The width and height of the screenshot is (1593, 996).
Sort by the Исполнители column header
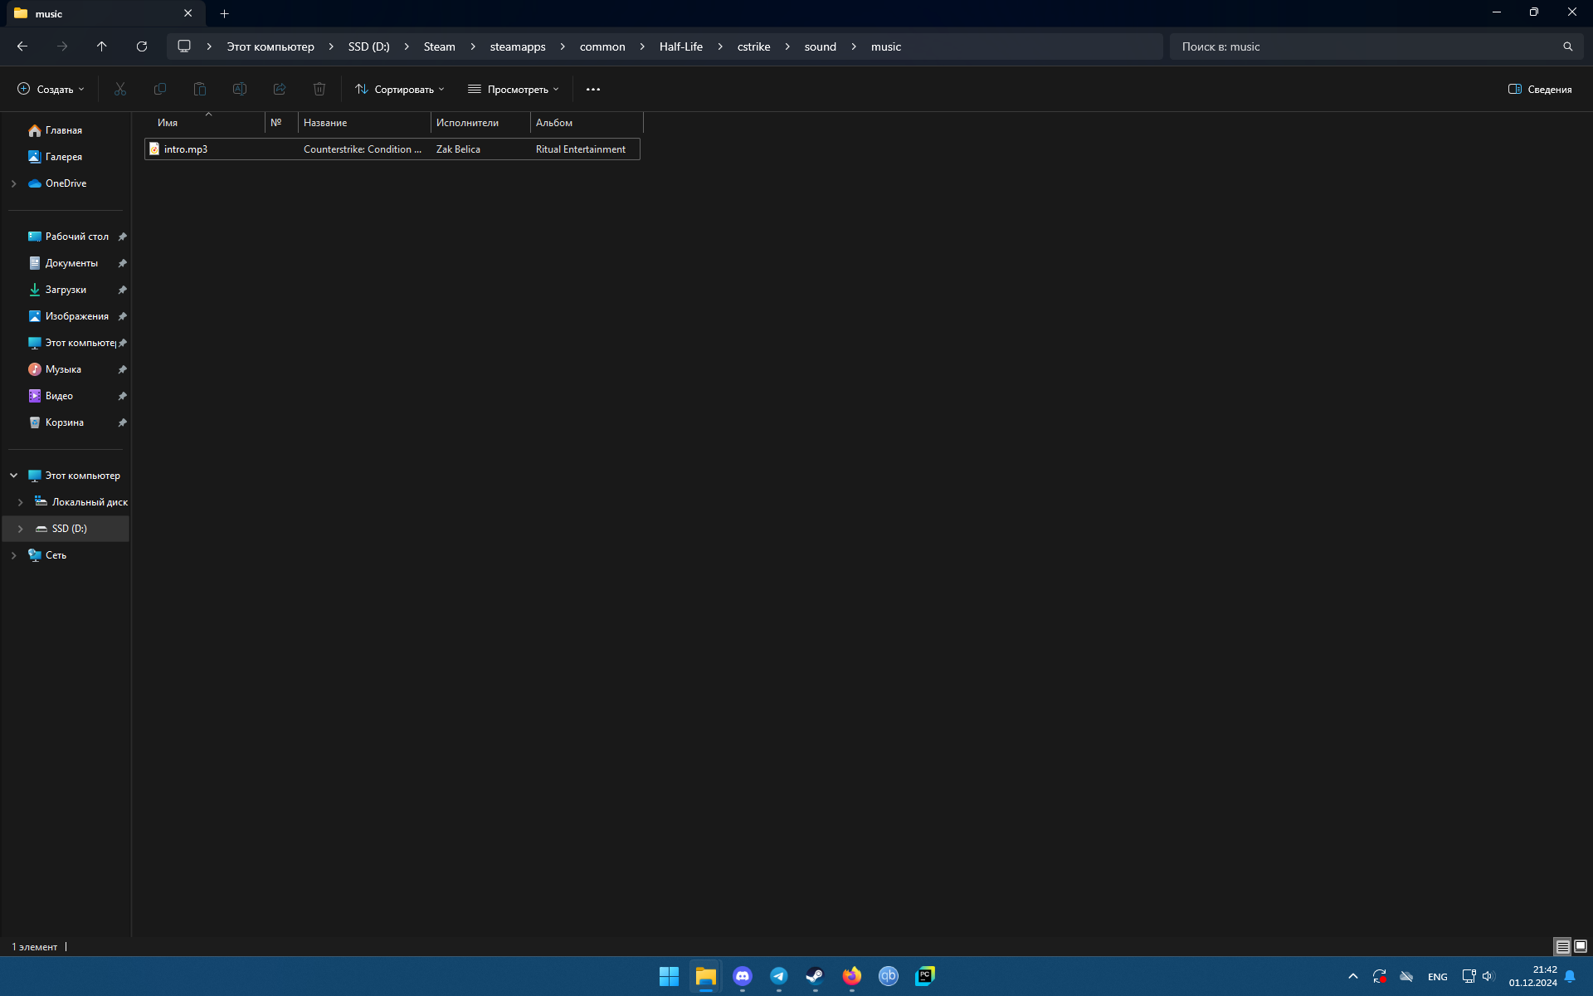point(467,123)
